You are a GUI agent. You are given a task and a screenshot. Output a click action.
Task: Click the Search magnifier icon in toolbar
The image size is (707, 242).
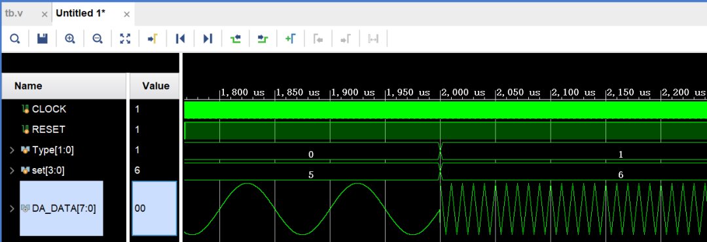(x=15, y=39)
